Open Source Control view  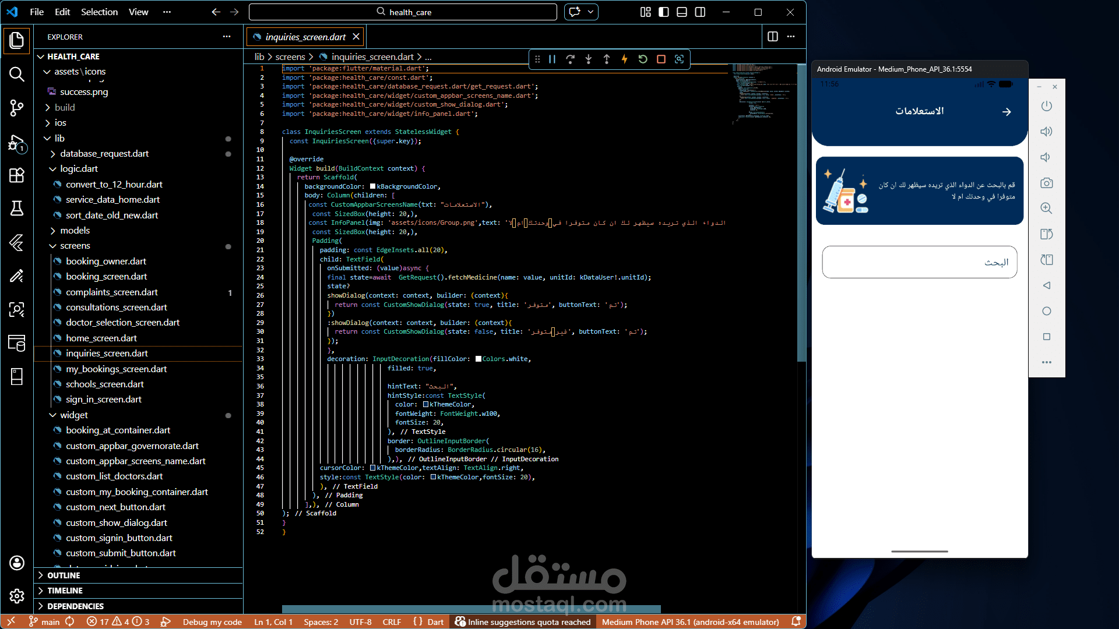[16, 108]
